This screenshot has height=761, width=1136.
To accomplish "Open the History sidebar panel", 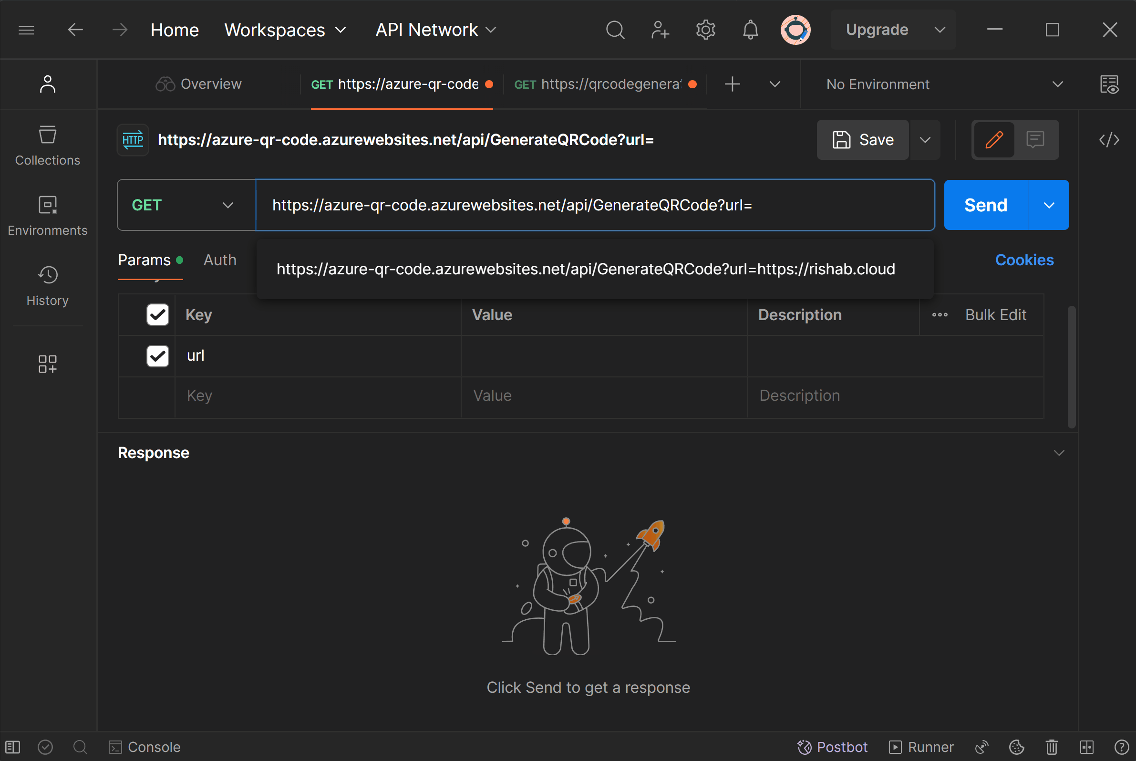I will [47, 286].
